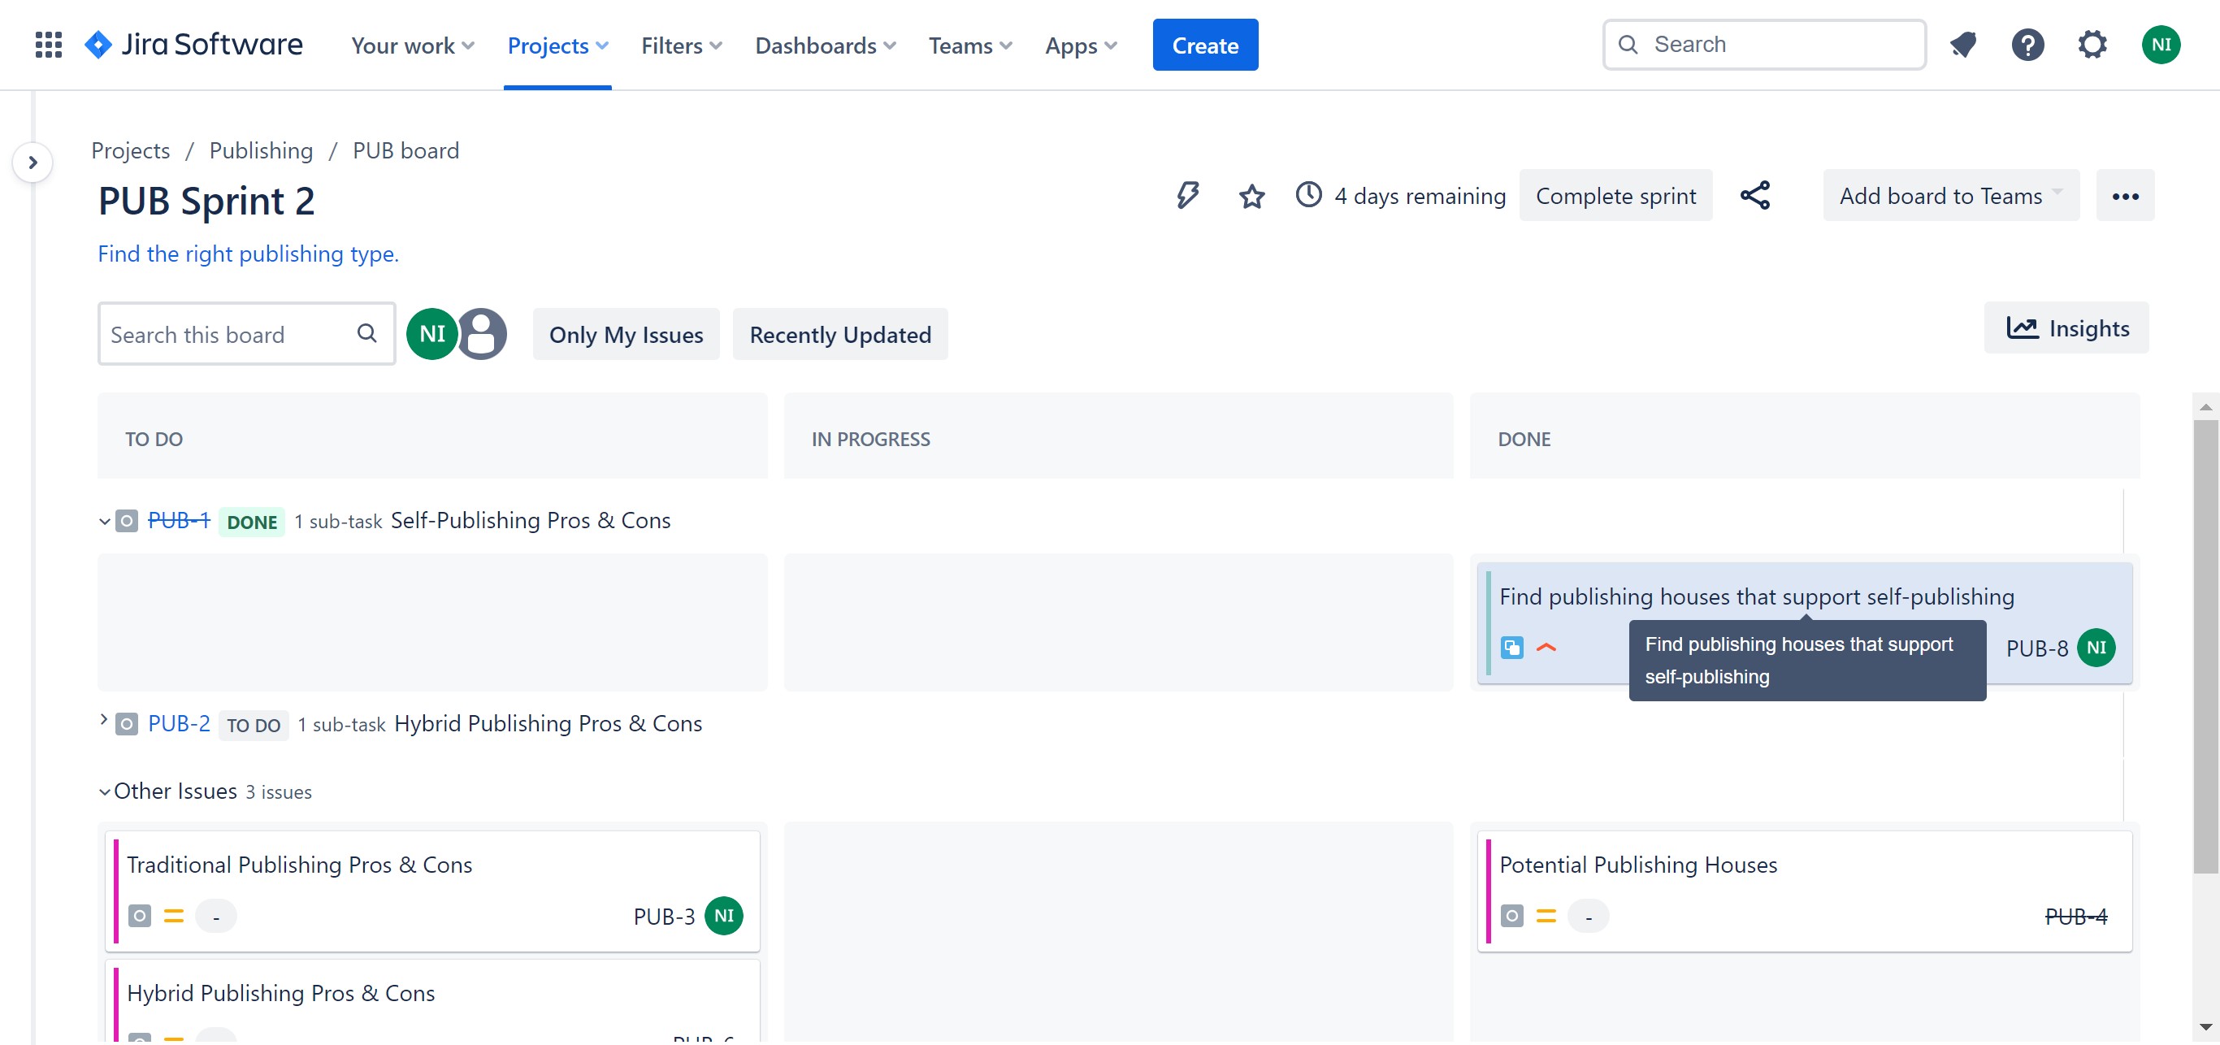Viewport: 2220px width, 1045px height.
Task: Click the Complete sprint button
Action: (1615, 197)
